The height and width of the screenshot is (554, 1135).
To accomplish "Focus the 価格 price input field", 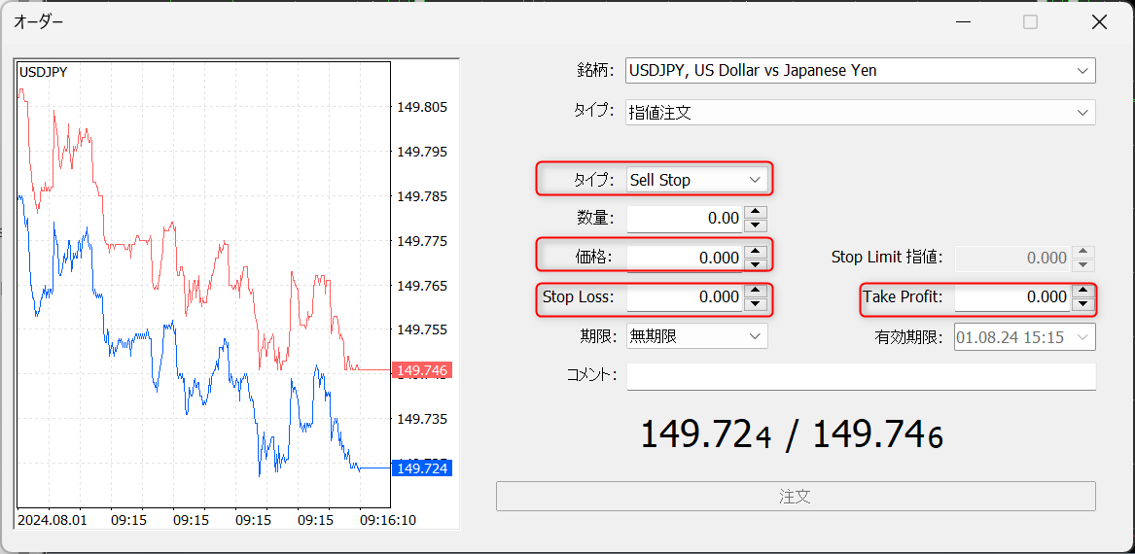I will click(x=684, y=258).
